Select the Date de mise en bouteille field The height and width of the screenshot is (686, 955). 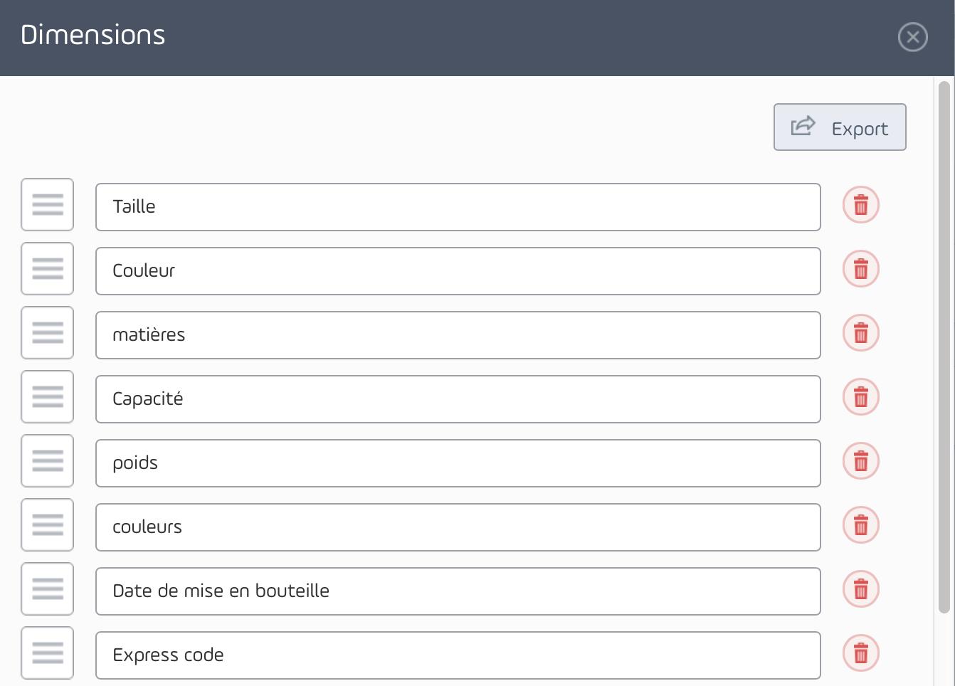coord(458,591)
